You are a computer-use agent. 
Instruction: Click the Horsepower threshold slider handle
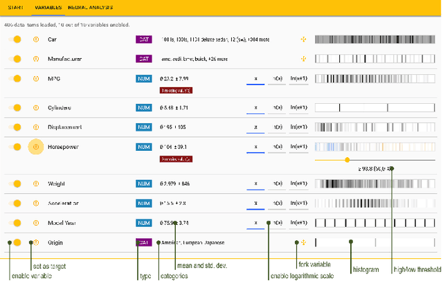[347, 160]
